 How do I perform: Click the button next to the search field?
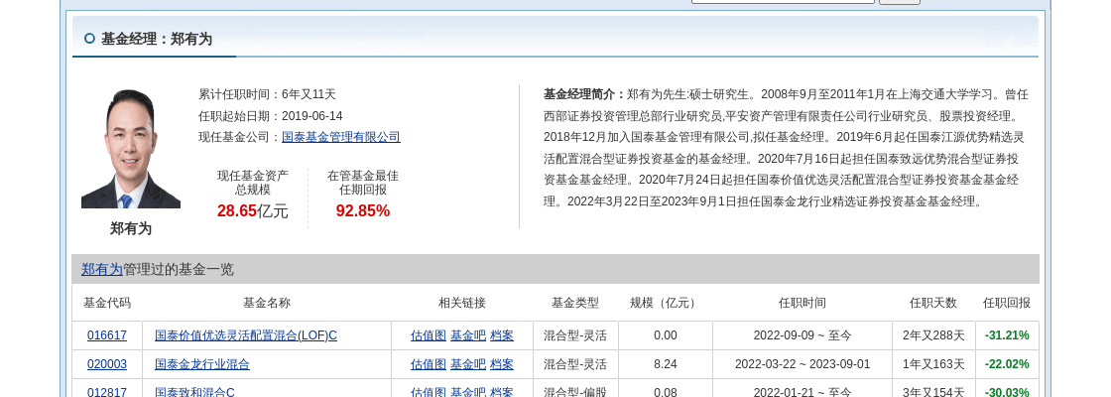click(x=899, y=2)
